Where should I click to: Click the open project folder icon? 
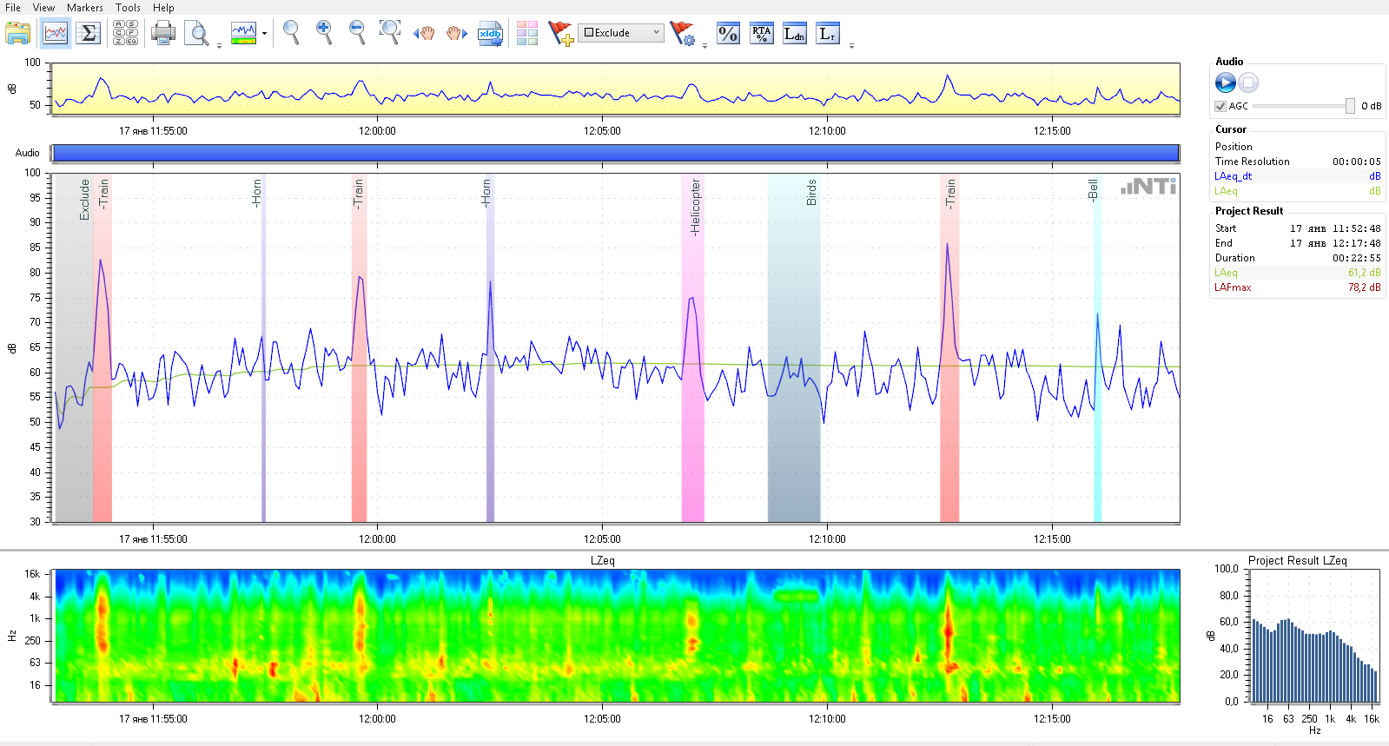(17, 34)
